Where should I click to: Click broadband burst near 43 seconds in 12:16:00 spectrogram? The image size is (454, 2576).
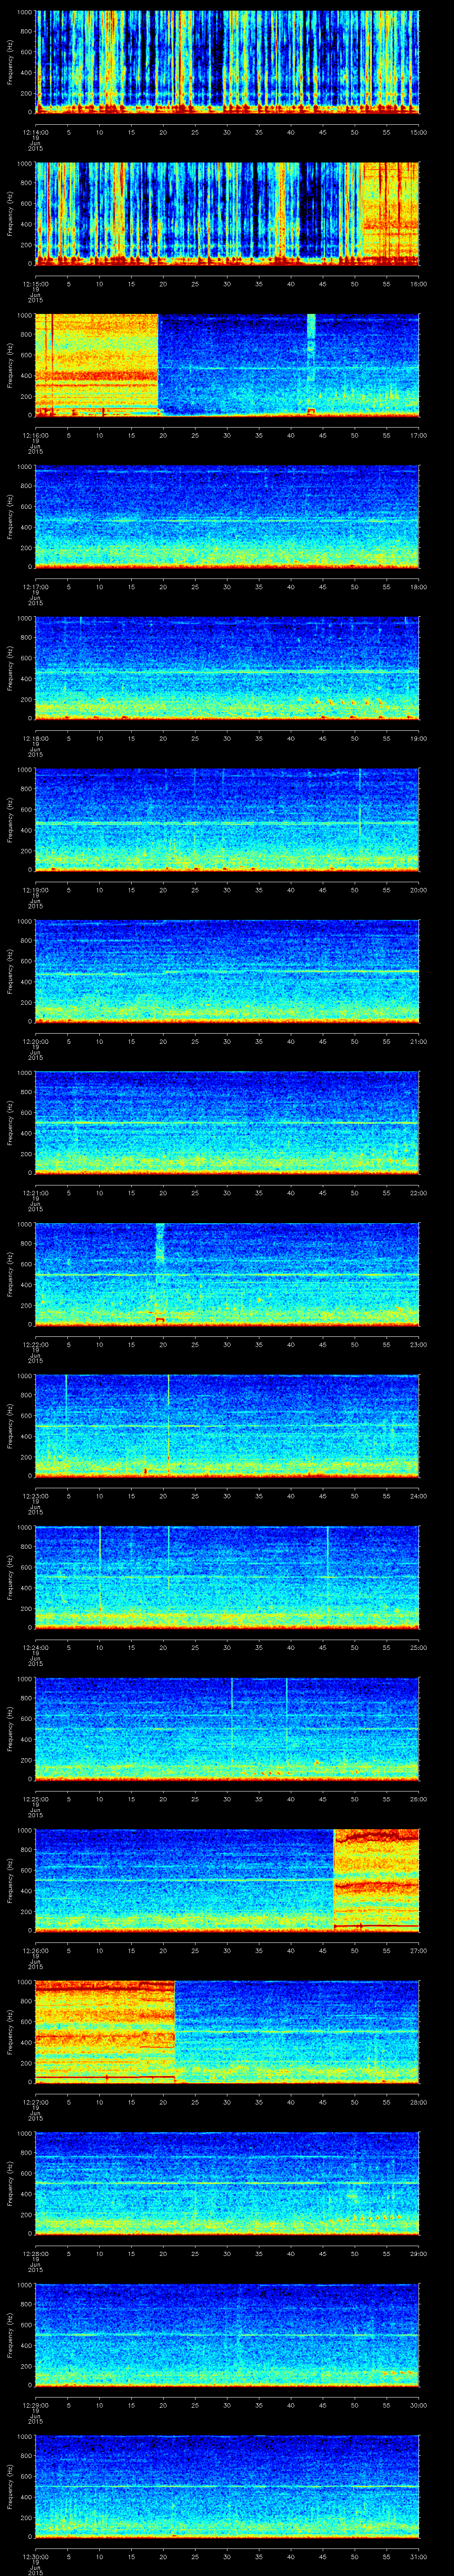coord(310,365)
